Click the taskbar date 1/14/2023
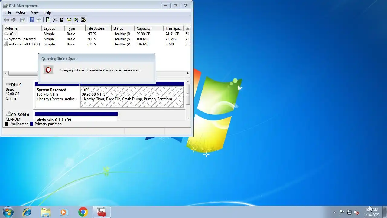Image resolution: width=387 pixels, height=218 pixels. tap(372, 215)
